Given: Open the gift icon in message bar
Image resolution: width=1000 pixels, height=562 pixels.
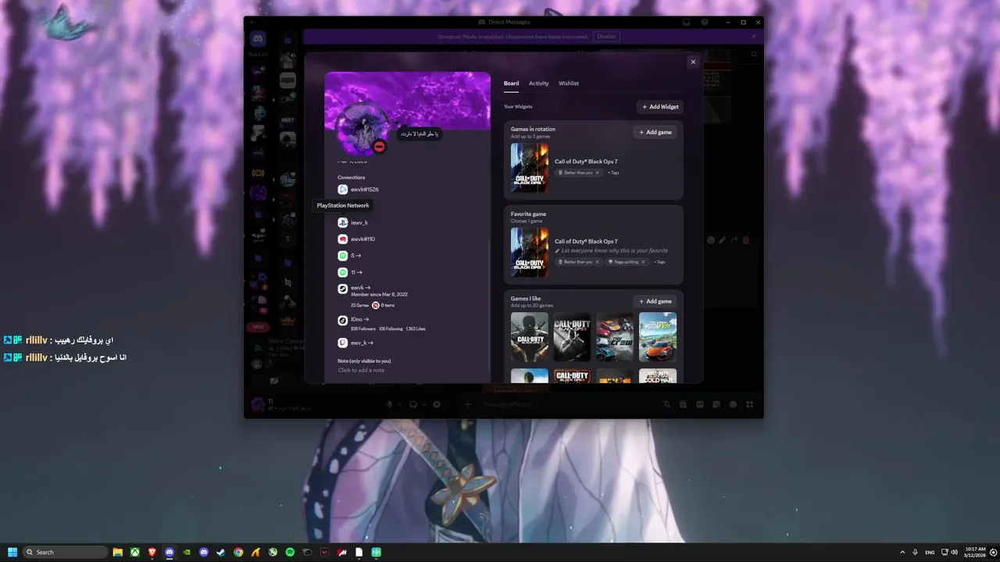Looking at the screenshot, I should [x=683, y=404].
